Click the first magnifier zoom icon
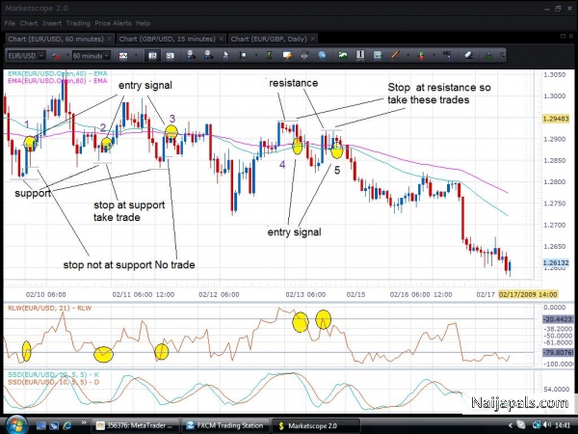Viewport: 578px width, 434px height. tap(191, 55)
